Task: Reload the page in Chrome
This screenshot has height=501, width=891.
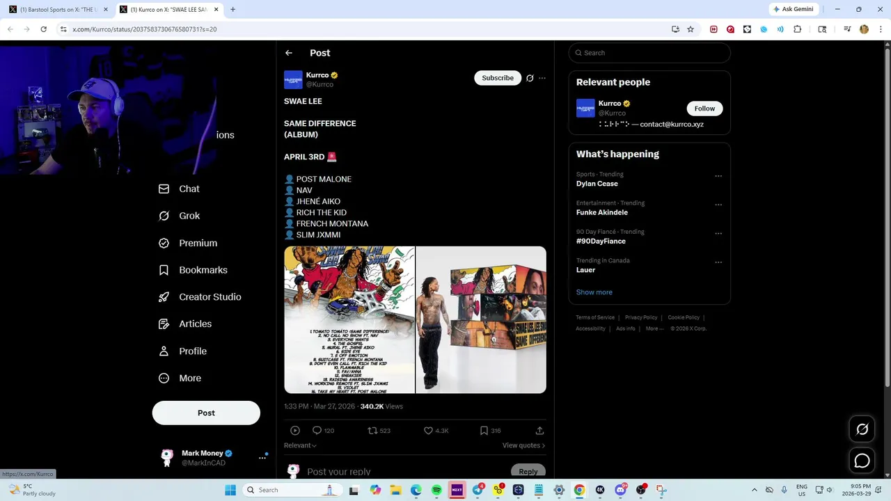Action: click(43, 29)
